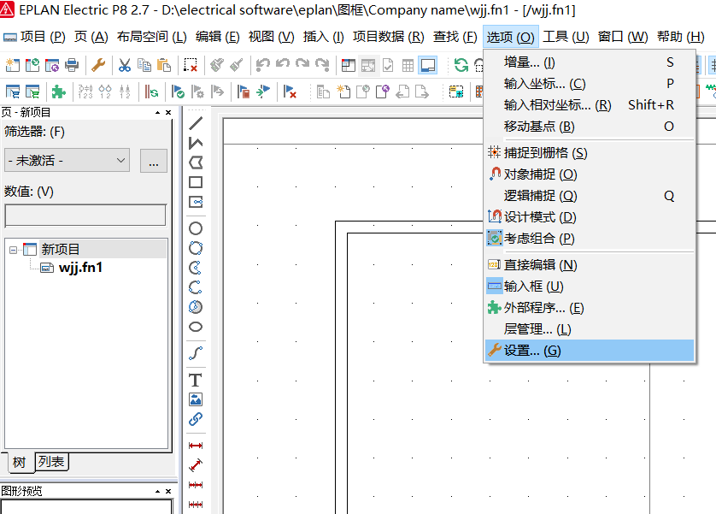Open the 筛选器 filter dropdown
The image size is (716, 514).
(67, 160)
